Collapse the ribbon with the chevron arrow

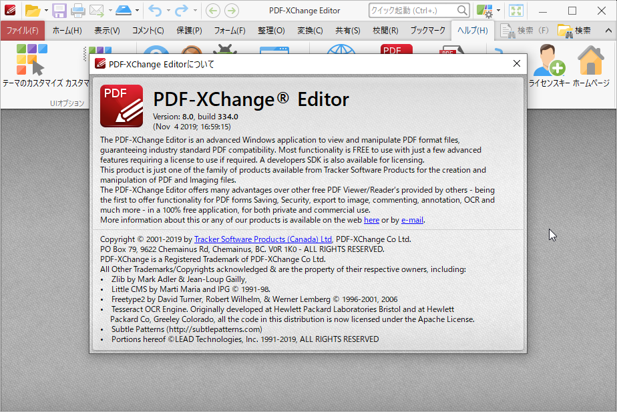click(x=608, y=30)
